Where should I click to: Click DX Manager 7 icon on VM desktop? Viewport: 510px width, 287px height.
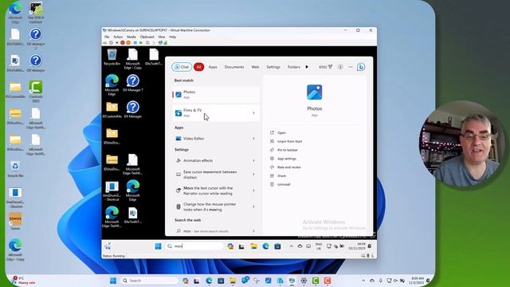[x=133, y=83]
